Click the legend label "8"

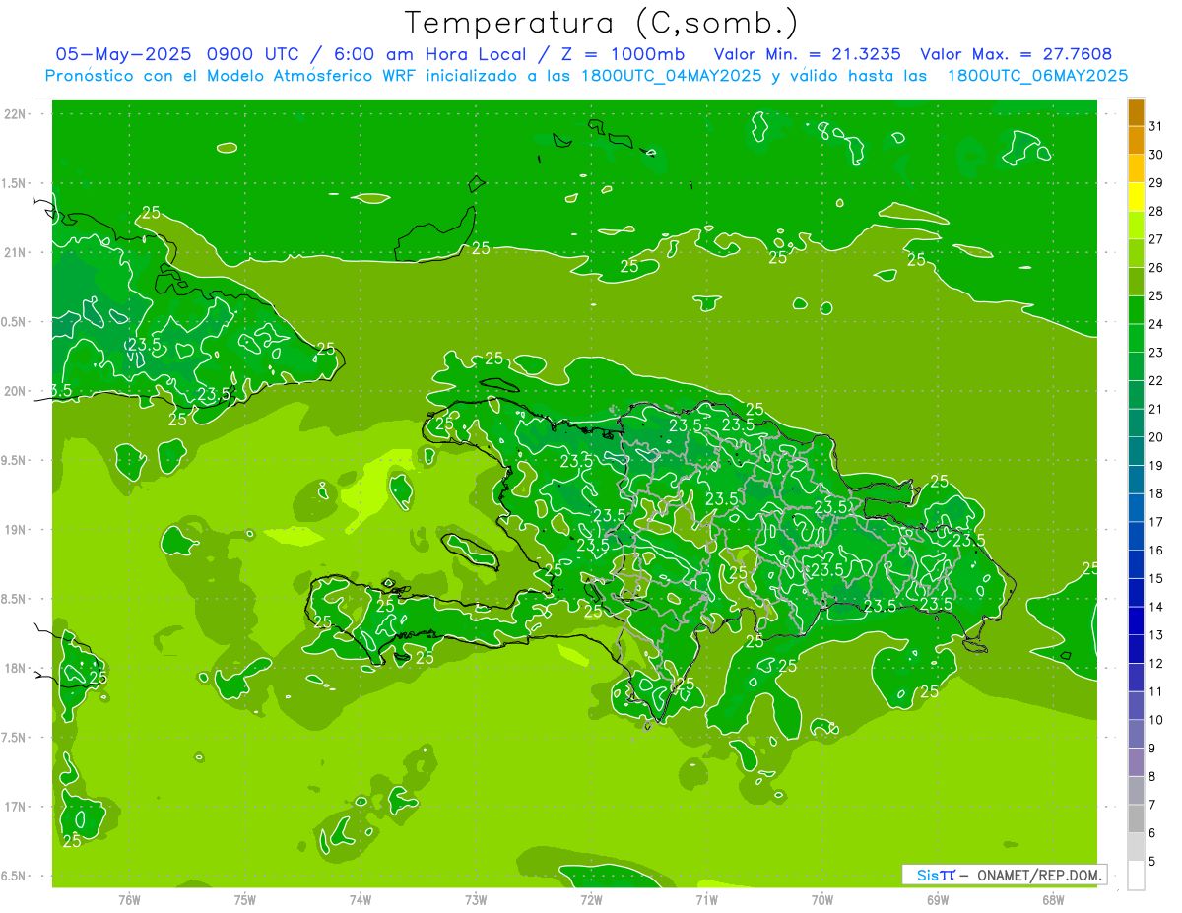pos(1151,777)
